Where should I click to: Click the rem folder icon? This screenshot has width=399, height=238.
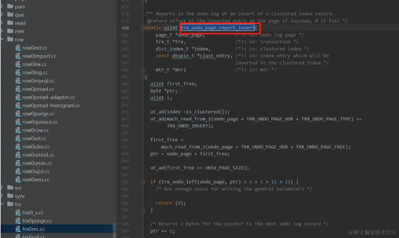point(10,31)
